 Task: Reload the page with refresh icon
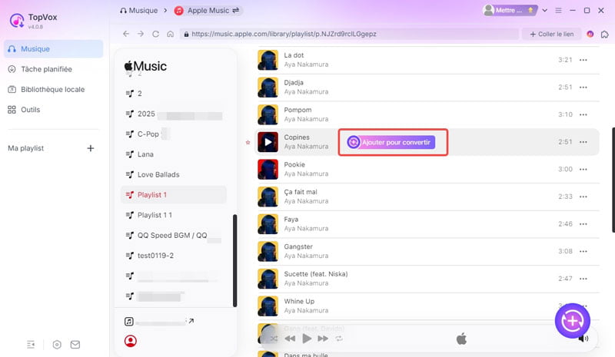tap(156, 34)
